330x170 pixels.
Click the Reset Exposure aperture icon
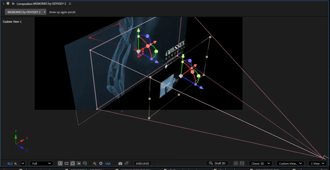point(101,163)
